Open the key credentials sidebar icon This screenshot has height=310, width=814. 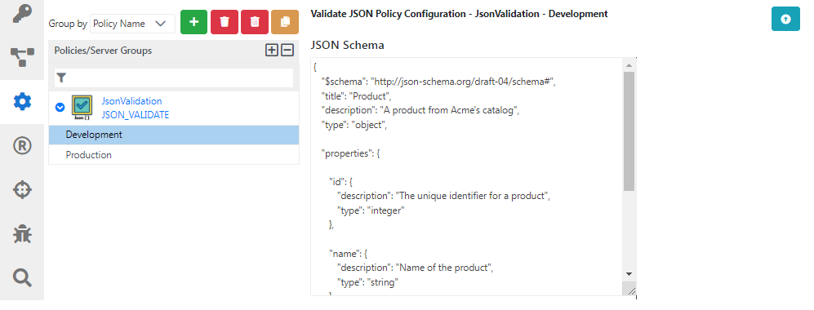22,15
